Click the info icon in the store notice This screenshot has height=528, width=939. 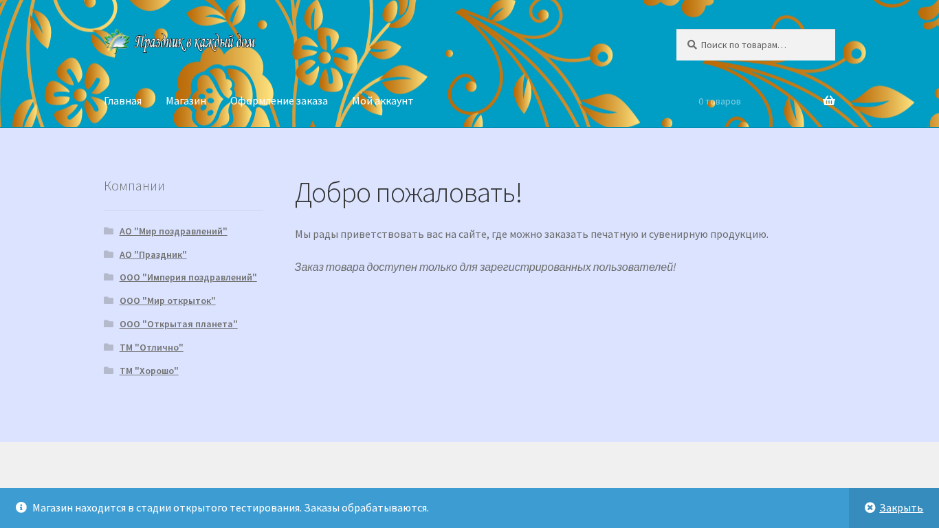pyautogui.click(x=21, y=507)
